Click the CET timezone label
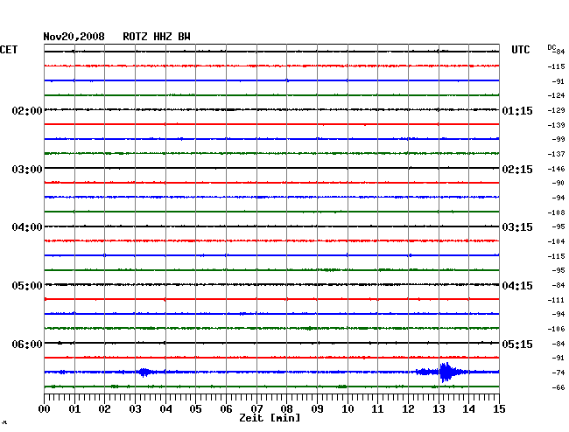Viewport: 569px width, 432px height. pos(9,50)
